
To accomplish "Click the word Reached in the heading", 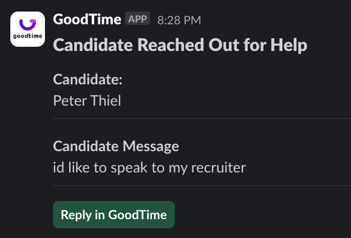I will tap(171, 45).
